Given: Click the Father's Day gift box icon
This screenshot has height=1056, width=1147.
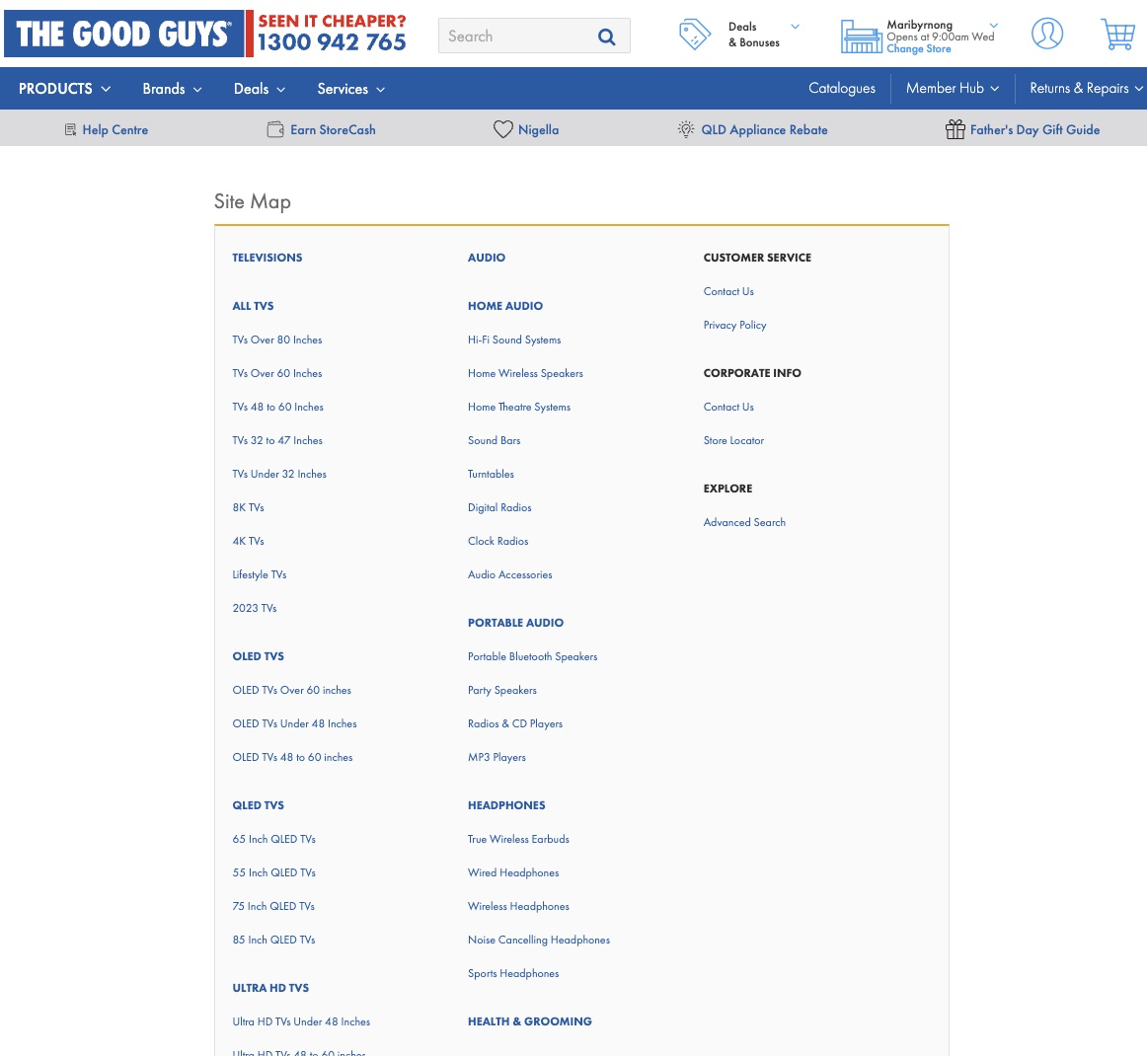Looking at the screenshot, I should coord(955,129).
